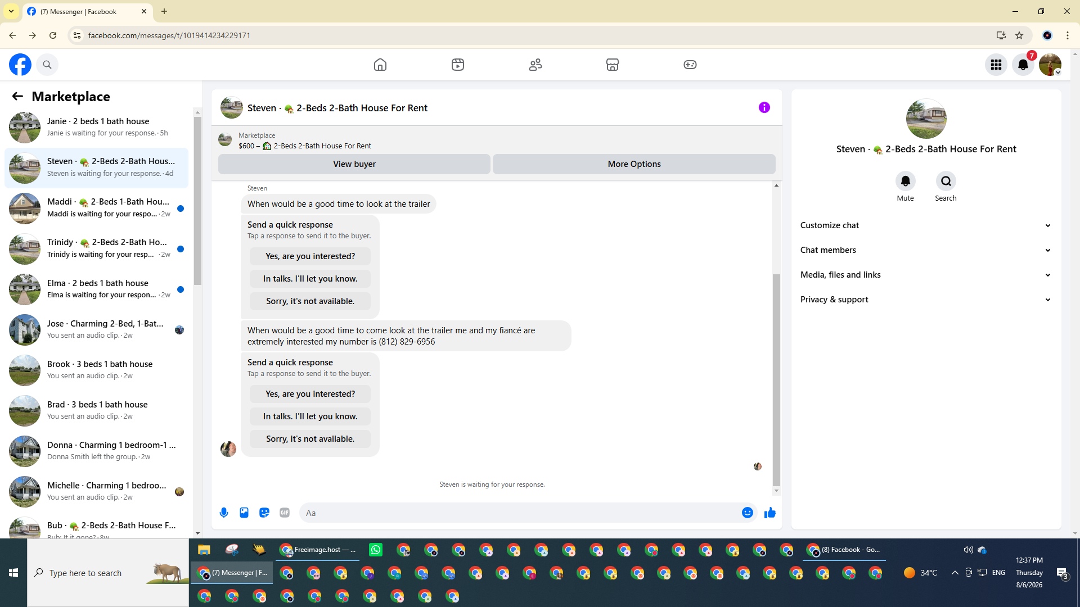The height and width of the screenshot is (607, 1080).
Task: Open Jose Charming 2-Bed conversation
Action: pyautogui.click(x=97, y=329)
